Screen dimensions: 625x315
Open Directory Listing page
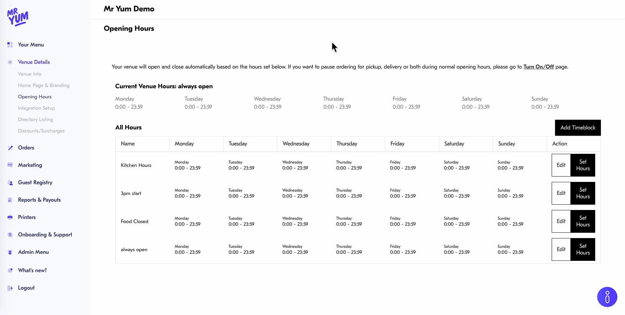(35, 119)
